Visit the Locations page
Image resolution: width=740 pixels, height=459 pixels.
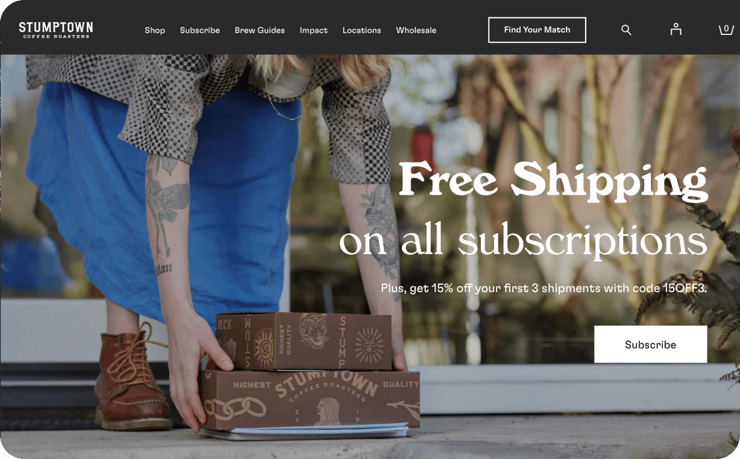coord(362,30)
